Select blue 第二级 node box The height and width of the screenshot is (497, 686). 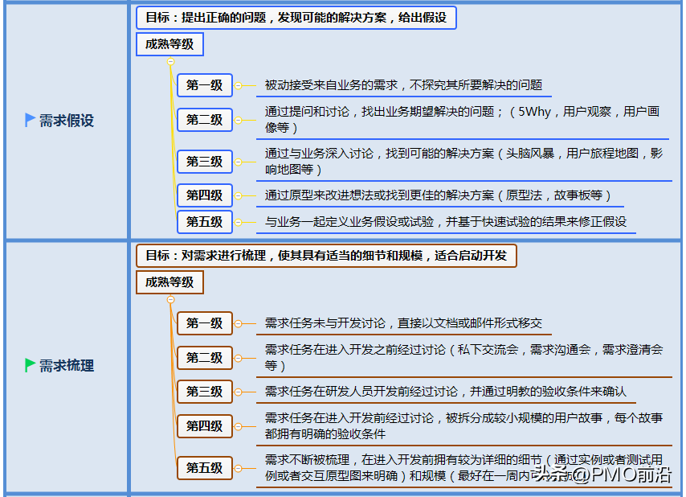pyautogui.click(x=205, y=120)
